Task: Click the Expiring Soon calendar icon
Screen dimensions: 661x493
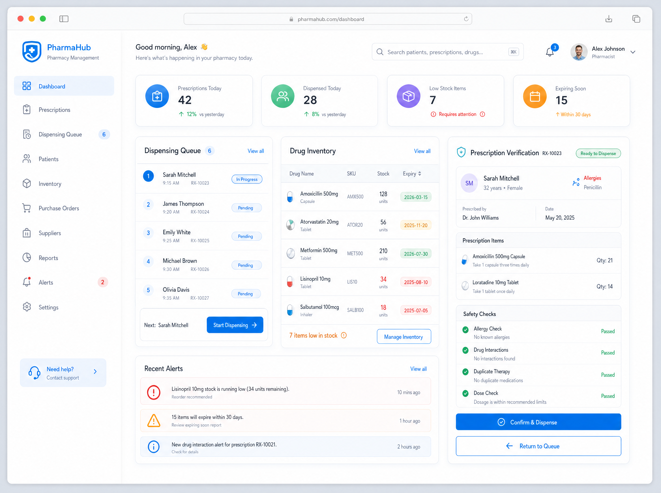Action: (x=535, y=96)
